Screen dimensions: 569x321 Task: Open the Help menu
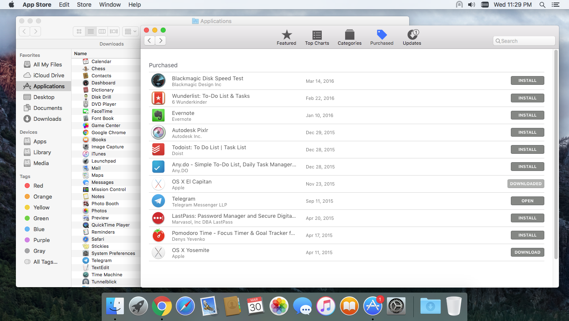click(135, 5)
